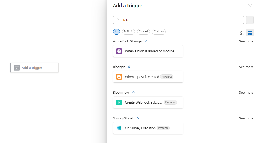
Task: Show more Bloomflow triggers
Action: click(x=246, y=93)
